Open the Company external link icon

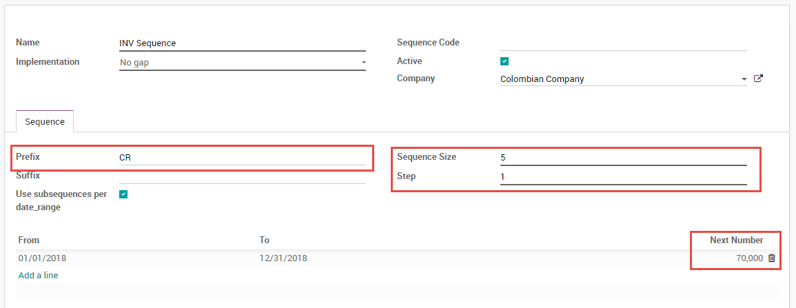click(758, 79)
